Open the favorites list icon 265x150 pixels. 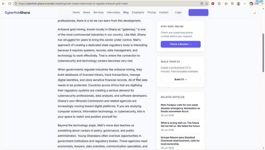pos(226,3)
